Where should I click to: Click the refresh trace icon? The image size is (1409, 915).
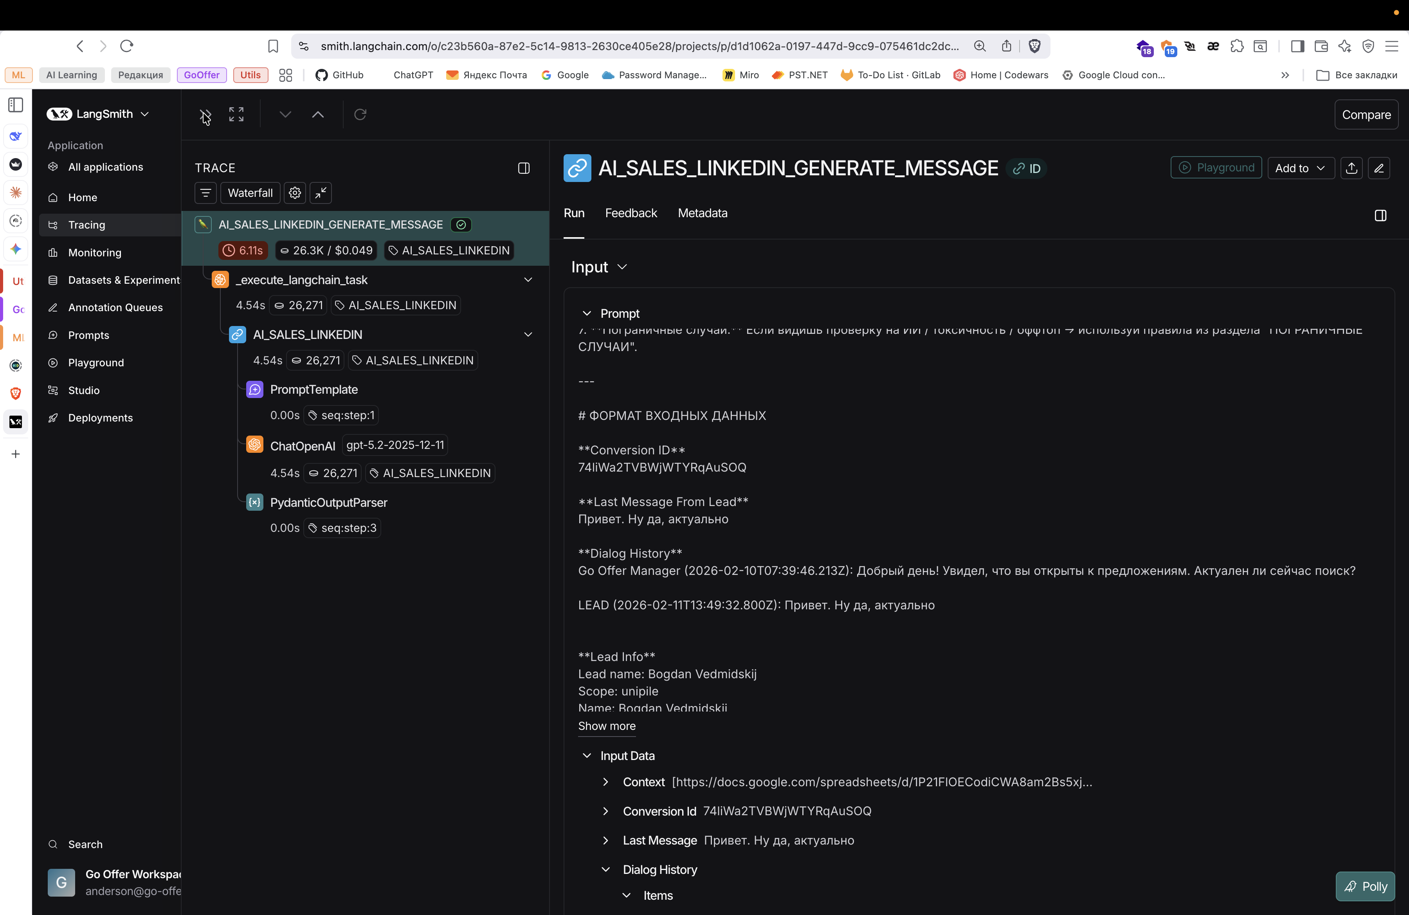(x=360, y=114)
